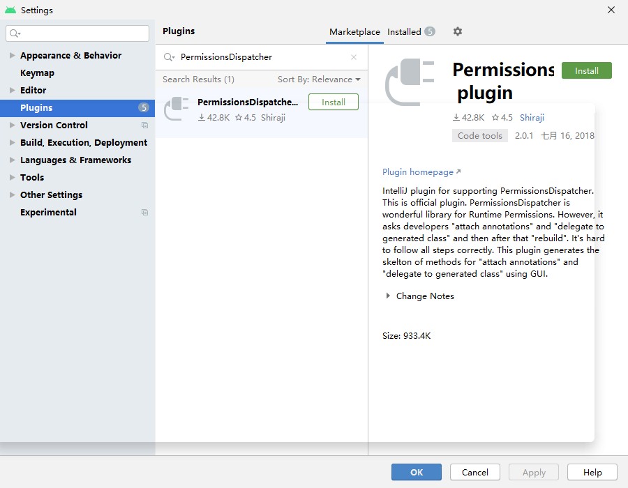The height and width of the screenshot is (488, 628).
Task: Click the Android logo in the title bar
Action: pos(10,10)
